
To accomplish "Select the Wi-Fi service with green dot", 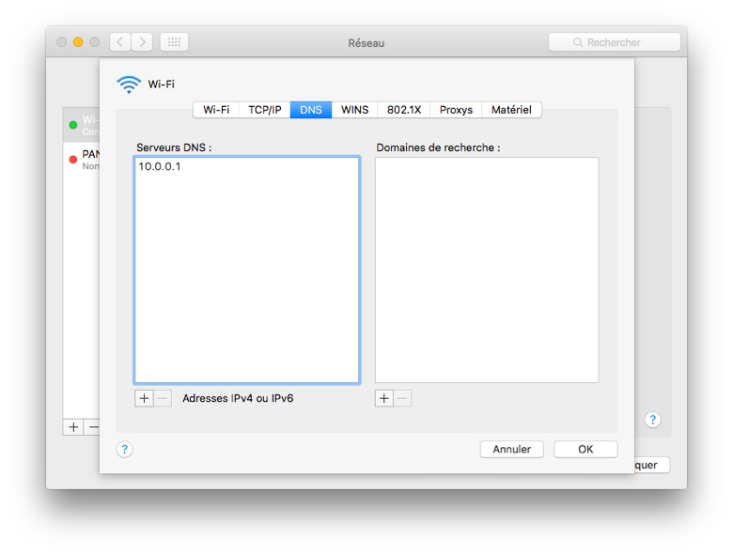I will (82, 125).
